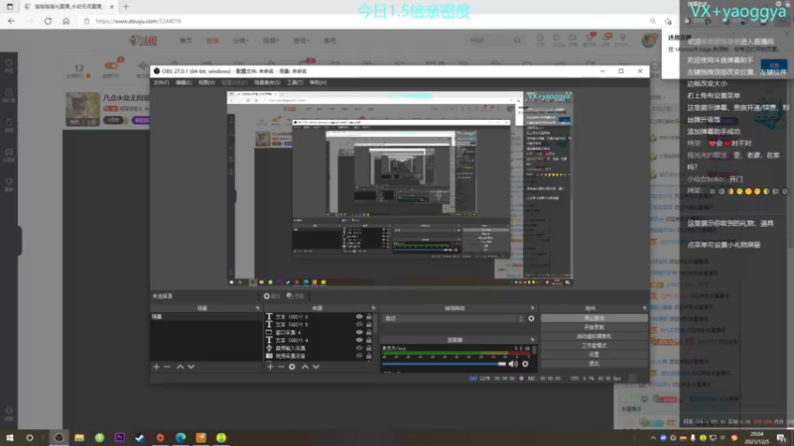794x446 pixels.
Task: Click 启动虚拟摄像机 virtual camera button
Action: tap(594, 336)
